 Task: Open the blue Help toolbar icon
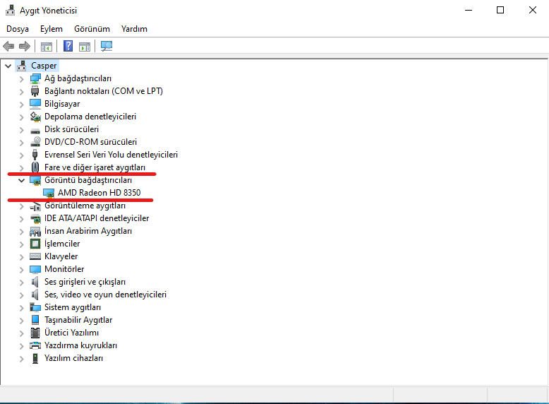pyautogui.click(x=68, y=46)
